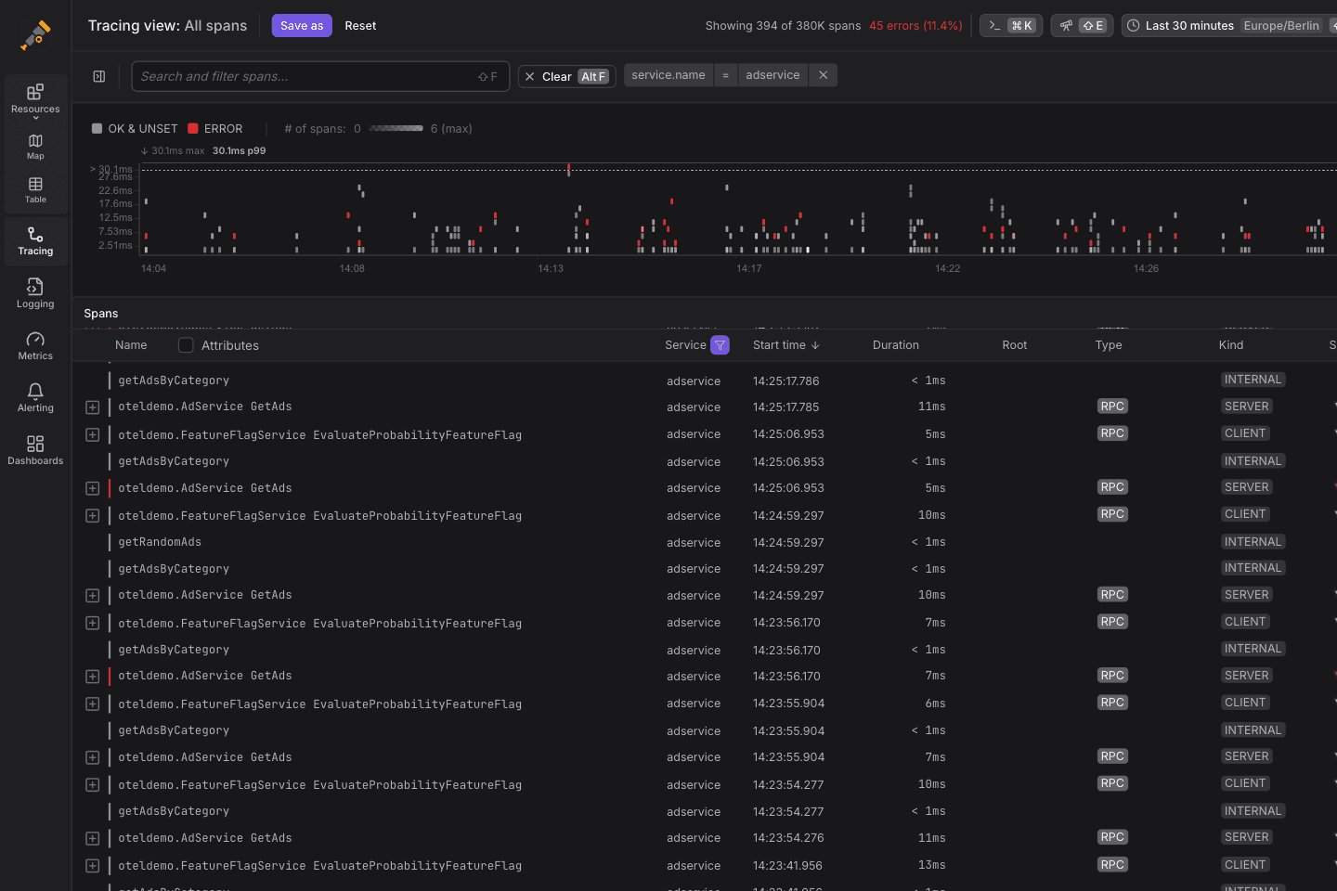This screenshot has width=1337, height=891.
Task: Open the Resources sidebar icon
Action: point(35,97)
